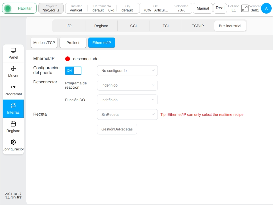Toggle the port configuration ON switch
The image size is (273, 205).
(73, 71)
